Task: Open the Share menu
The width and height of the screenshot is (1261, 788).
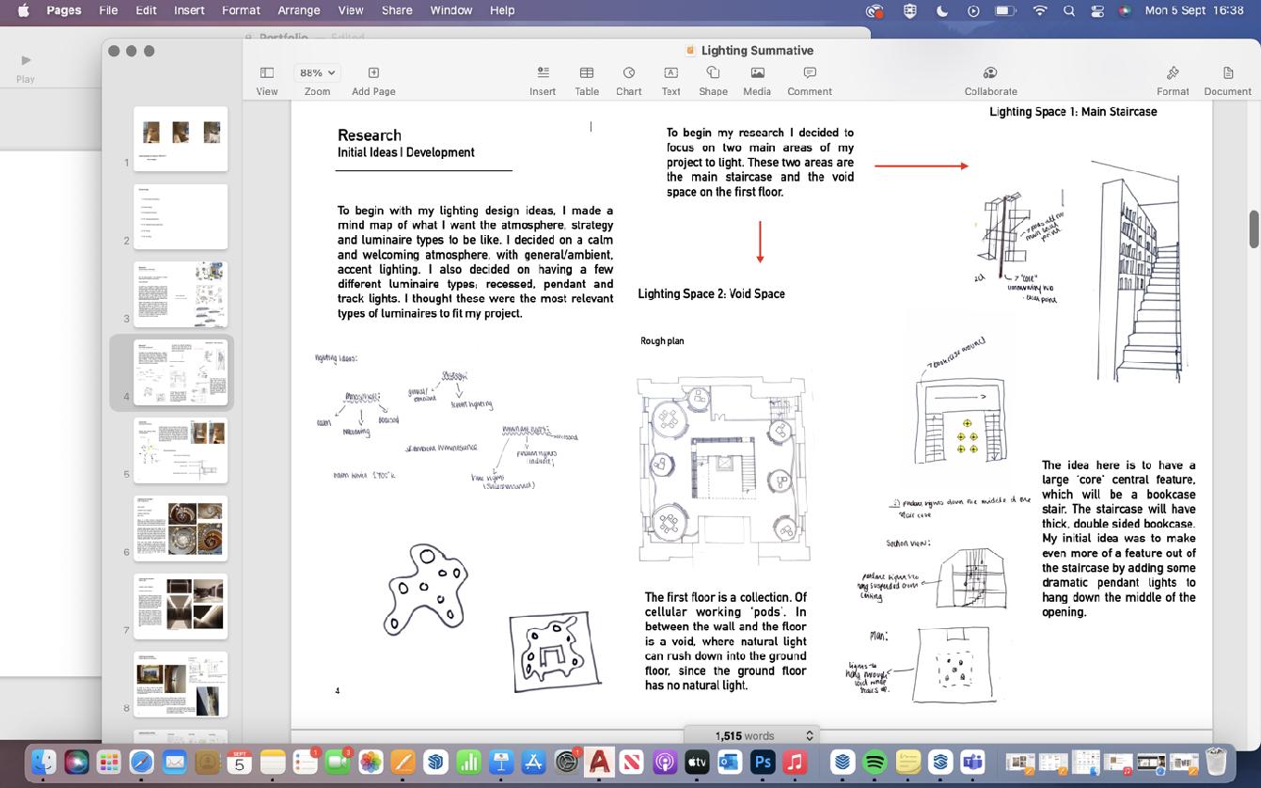Action: coord(397,10)
